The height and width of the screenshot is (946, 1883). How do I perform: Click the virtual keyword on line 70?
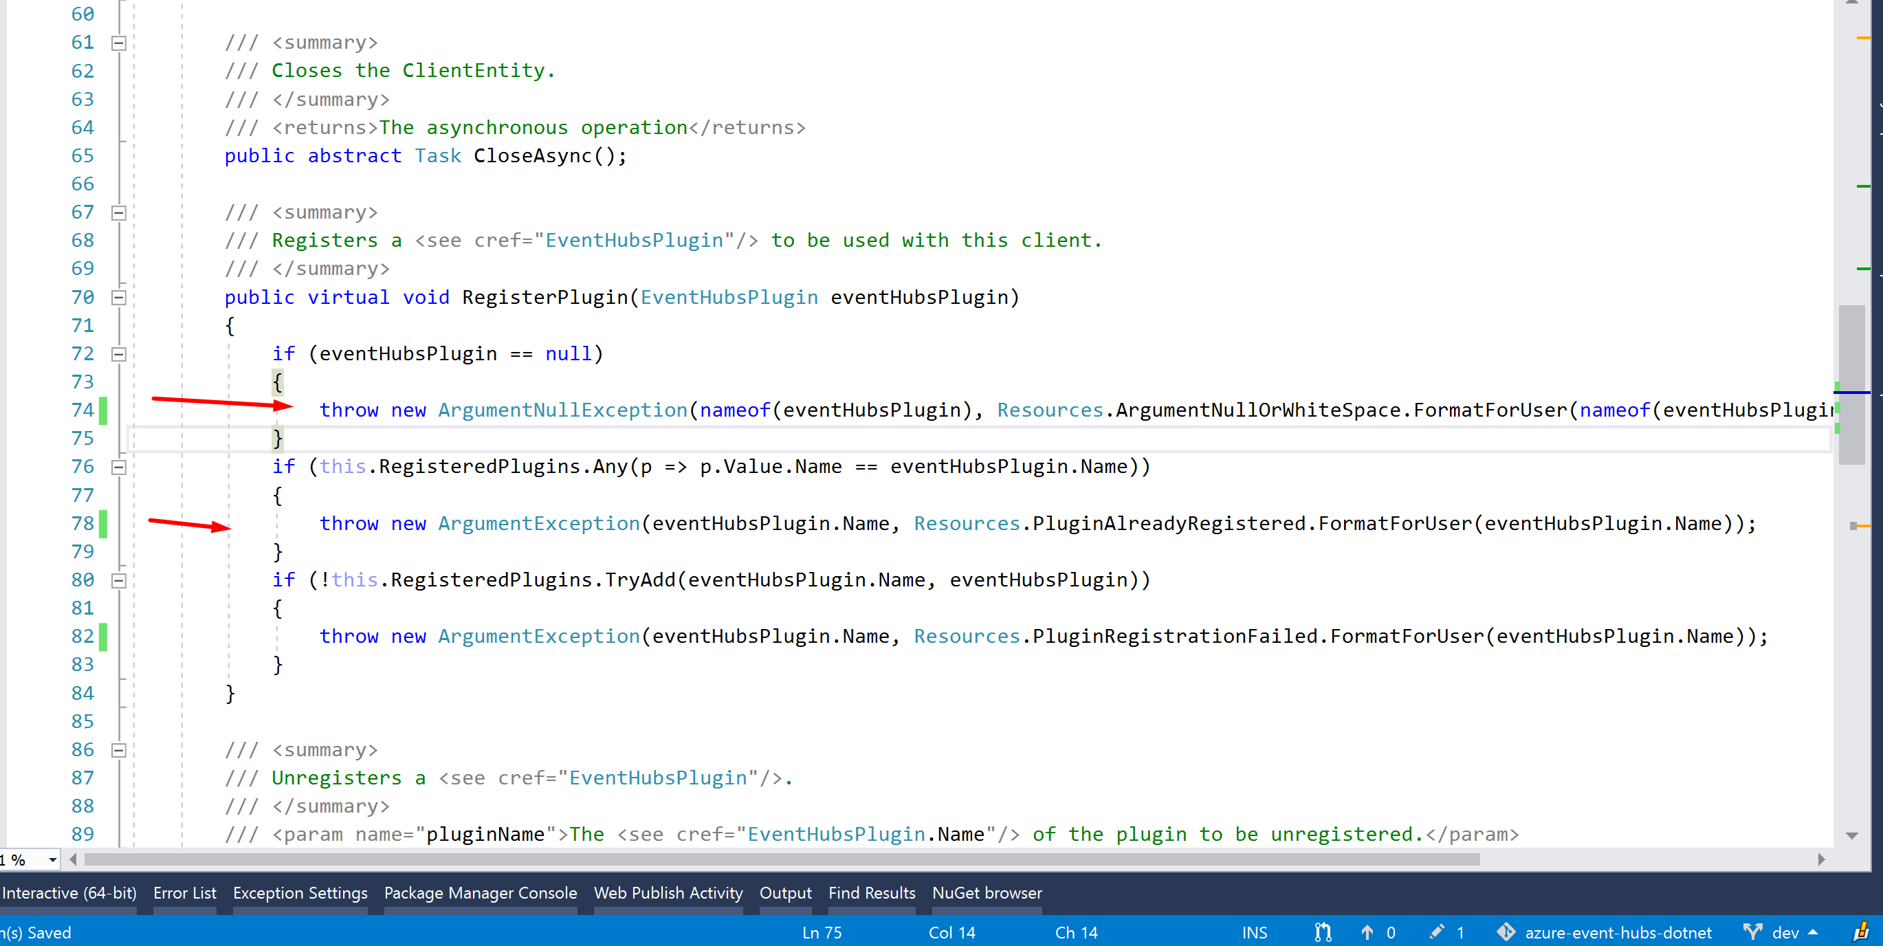[348, 298]
